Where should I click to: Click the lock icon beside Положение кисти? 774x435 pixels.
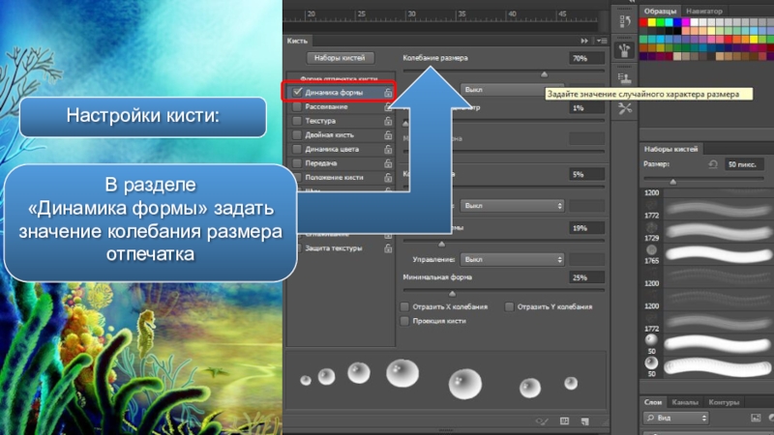coord(388,178)
